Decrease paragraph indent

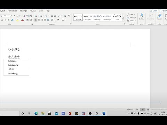point(52,16)
